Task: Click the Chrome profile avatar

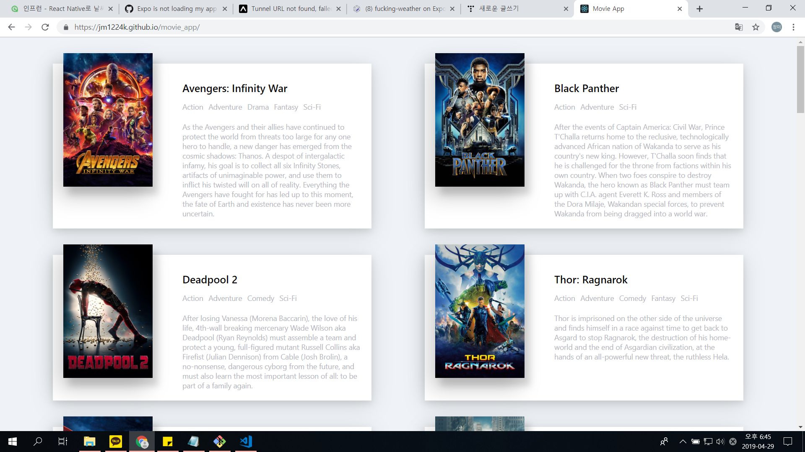Action: 776,27
